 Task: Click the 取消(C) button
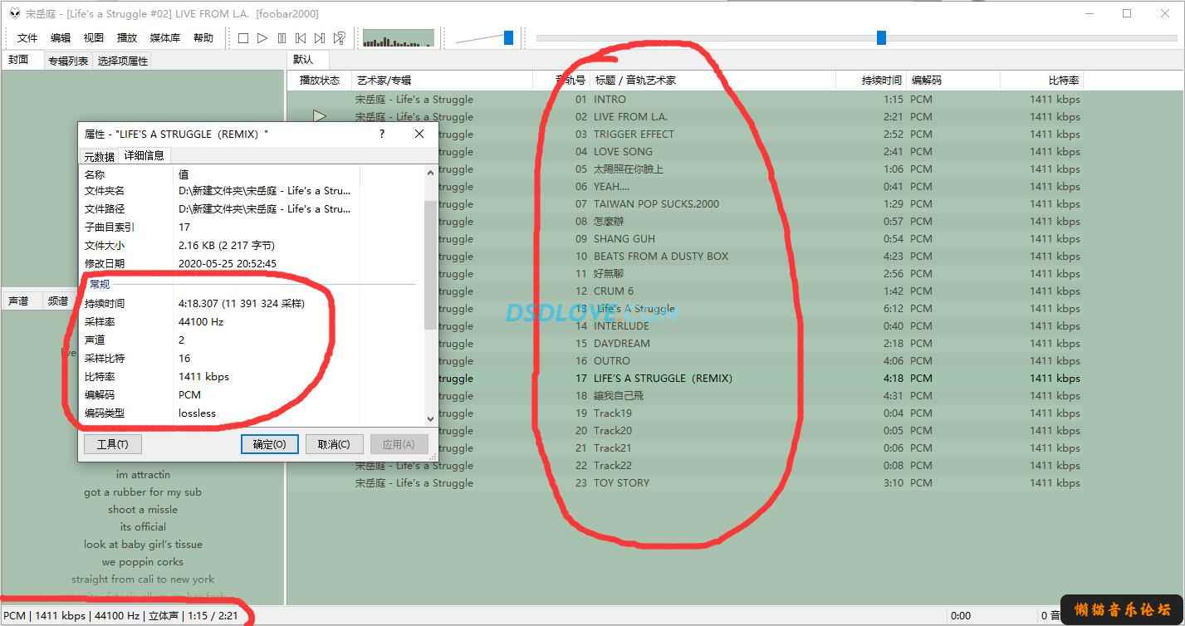pos(334,444)
